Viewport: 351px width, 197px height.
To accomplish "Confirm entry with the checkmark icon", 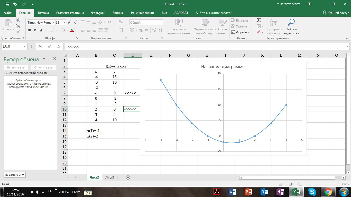I will (49, 46).
